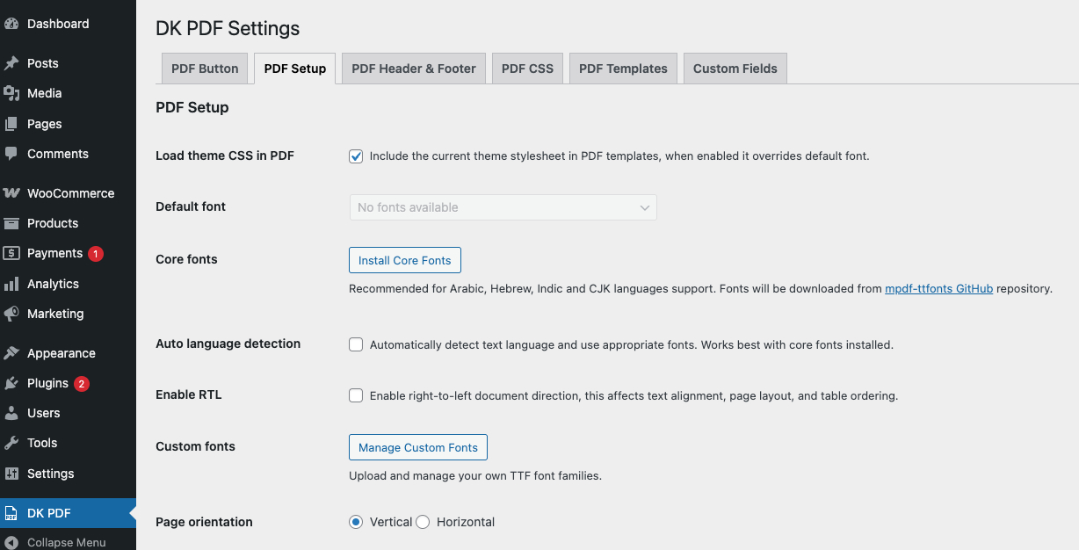Screen dimensions: 1079x550
Task: Switch to the PDF Header & Footer tab
Action: click(x=414, y=69)
